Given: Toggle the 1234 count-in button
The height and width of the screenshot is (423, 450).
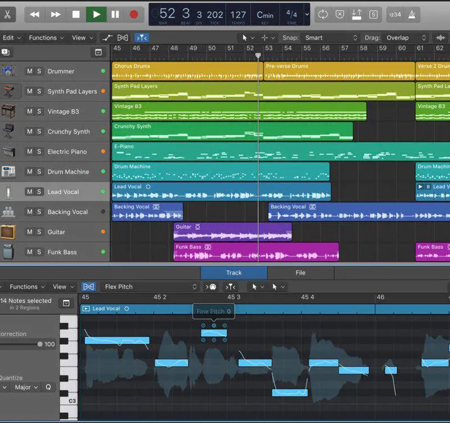Looking at the screenshot, I should click(x=395, y=15).
